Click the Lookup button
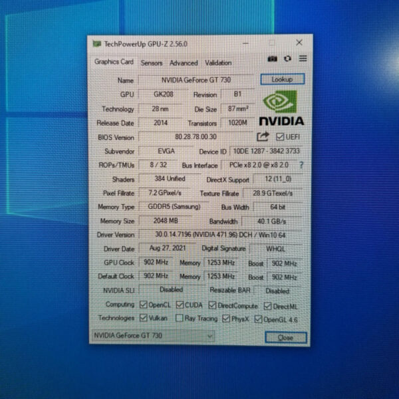The height and width of the screenshot is (399, 399). 283,79
